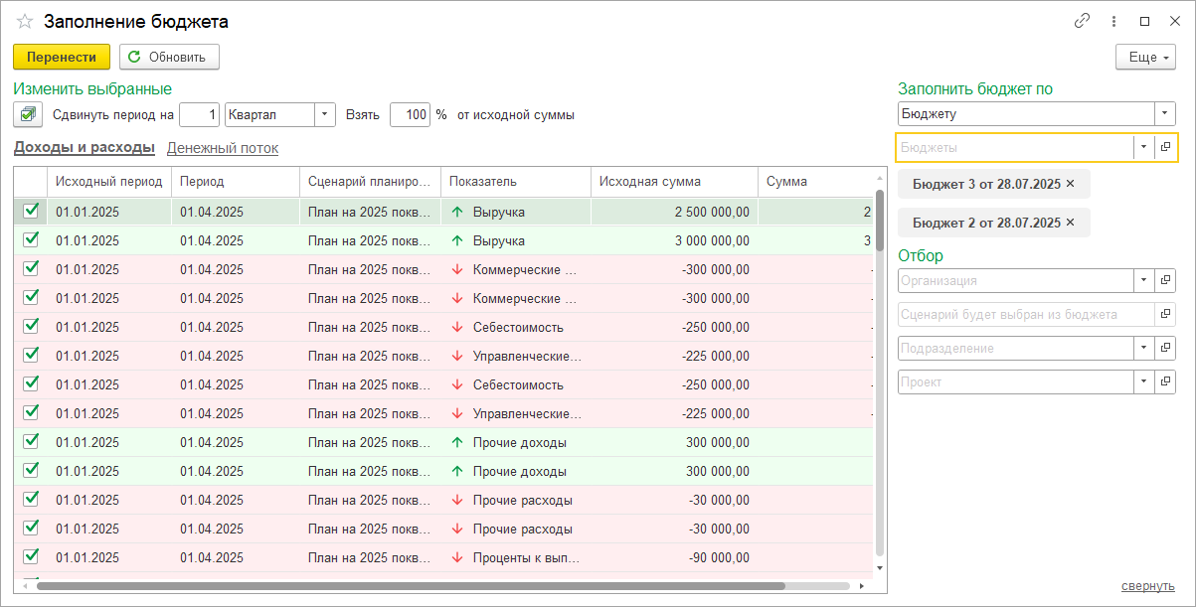This screenshot has height=607, width=1196.
Task: Click the check-all icon under Изменить выбранные
Action: (x=28, y=114)
